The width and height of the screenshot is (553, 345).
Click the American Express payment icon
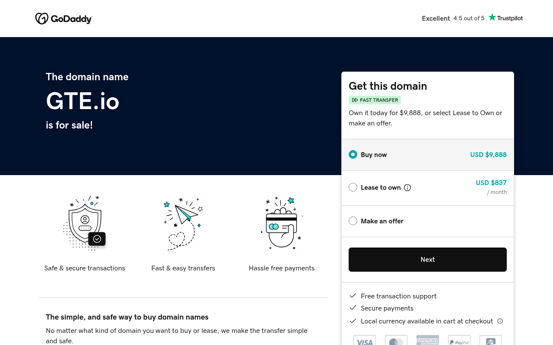[428, 340]
